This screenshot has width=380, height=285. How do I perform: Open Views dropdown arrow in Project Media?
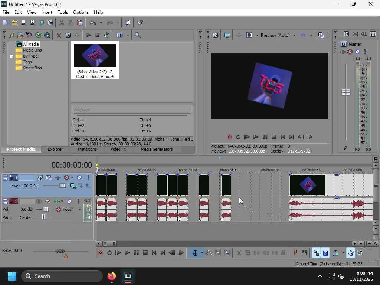pyautogui.click(x=128, y=35)
